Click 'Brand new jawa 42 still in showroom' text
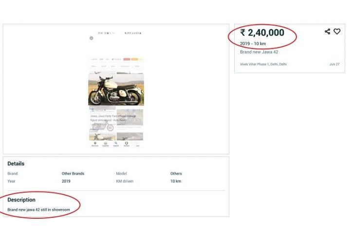The height and width of the screenshot is (246, 353). click(39, 210)
